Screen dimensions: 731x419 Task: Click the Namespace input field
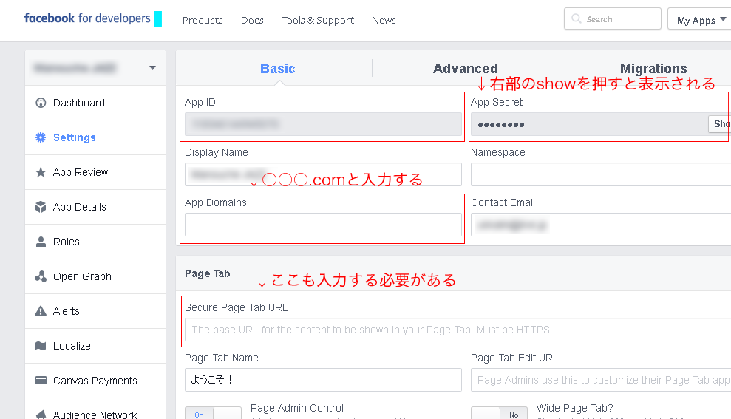click(601, 174)
